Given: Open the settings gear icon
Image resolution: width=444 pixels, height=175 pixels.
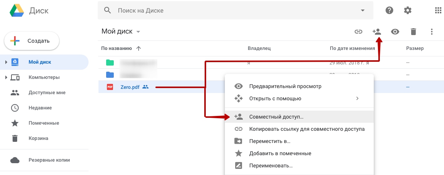Looking at the screenshot, I should [x=407, y=10].
